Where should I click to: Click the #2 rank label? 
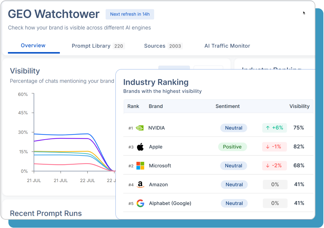pos(131,166)
